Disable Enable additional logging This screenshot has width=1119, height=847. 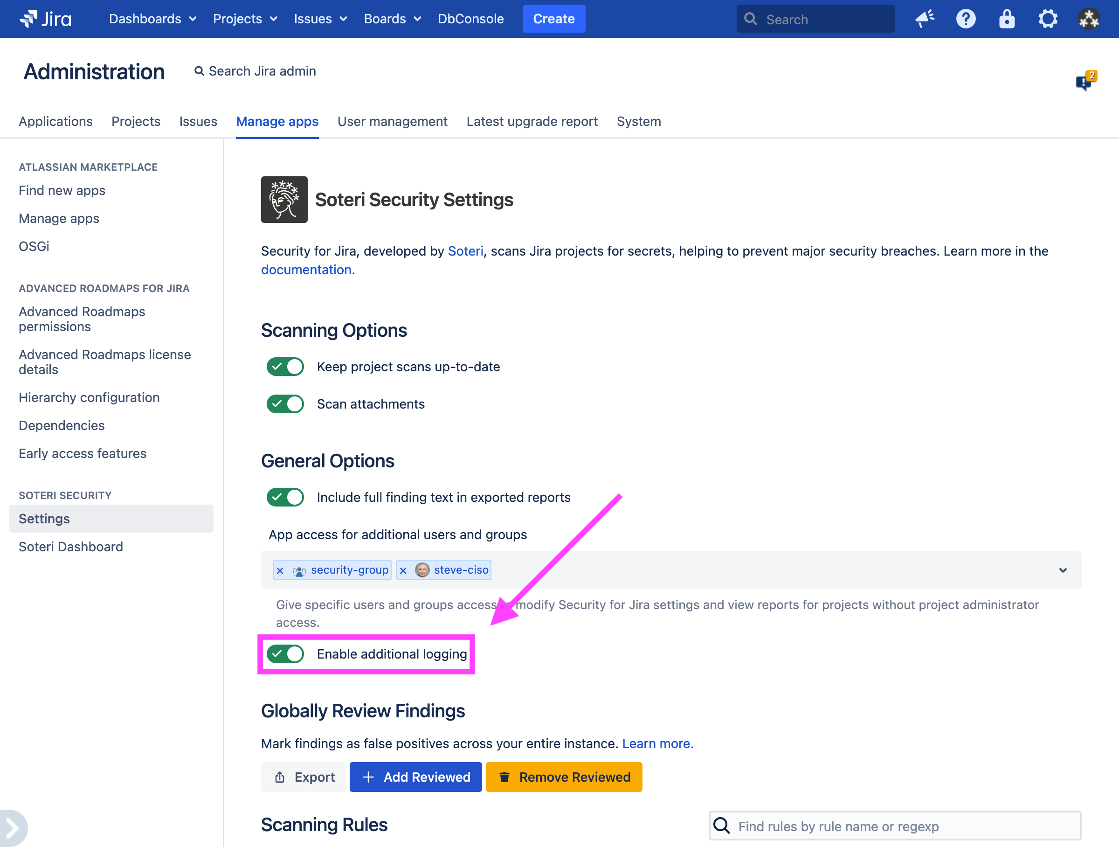click(285, 654)
